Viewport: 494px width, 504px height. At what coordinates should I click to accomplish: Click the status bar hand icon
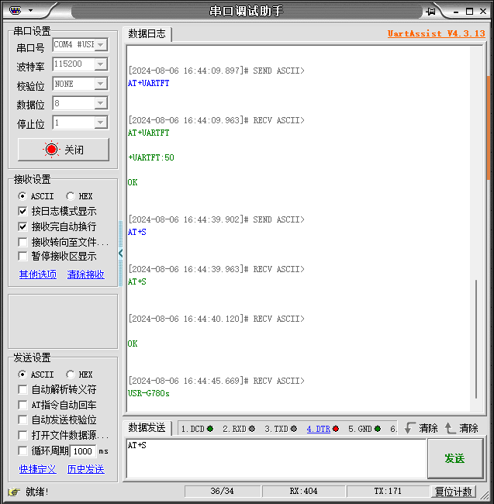[x=13, y=492]
